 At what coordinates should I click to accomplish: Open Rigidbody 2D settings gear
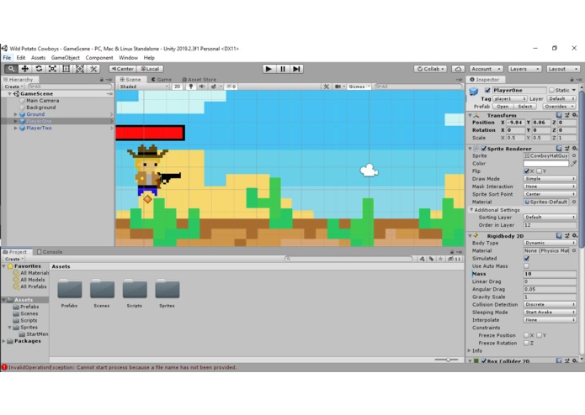click(x=575, y=235)
